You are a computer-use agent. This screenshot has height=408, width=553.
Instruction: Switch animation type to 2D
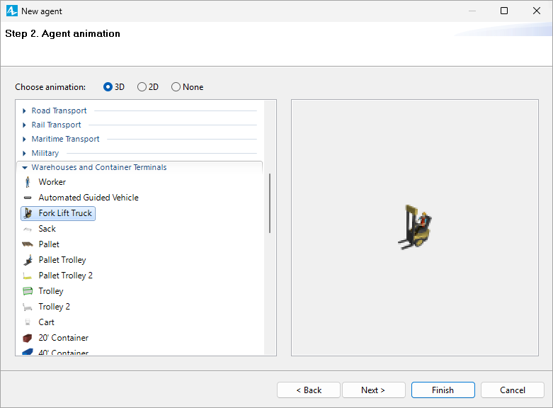pos(142,87)
